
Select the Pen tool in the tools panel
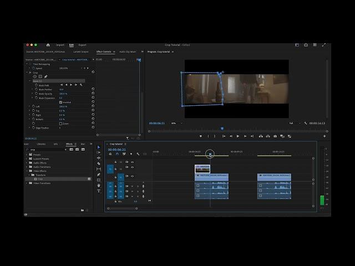click(x=99, y=175)
